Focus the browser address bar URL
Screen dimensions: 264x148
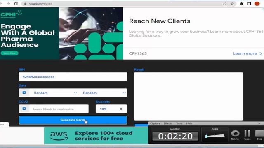click(40, 4)
